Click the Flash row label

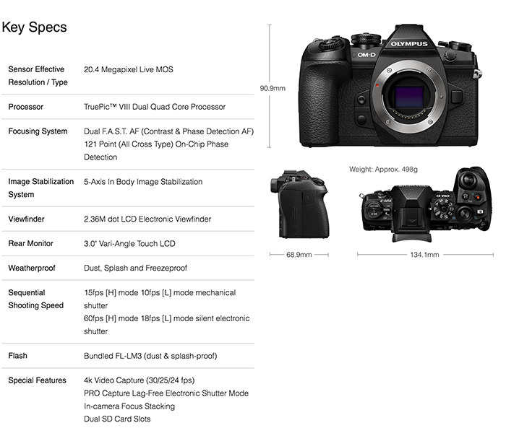point(18,356)
